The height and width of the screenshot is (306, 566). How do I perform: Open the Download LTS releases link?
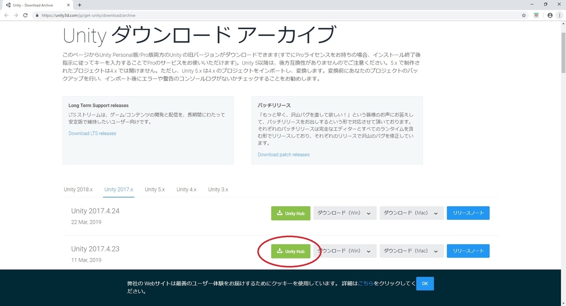point(92,133)
